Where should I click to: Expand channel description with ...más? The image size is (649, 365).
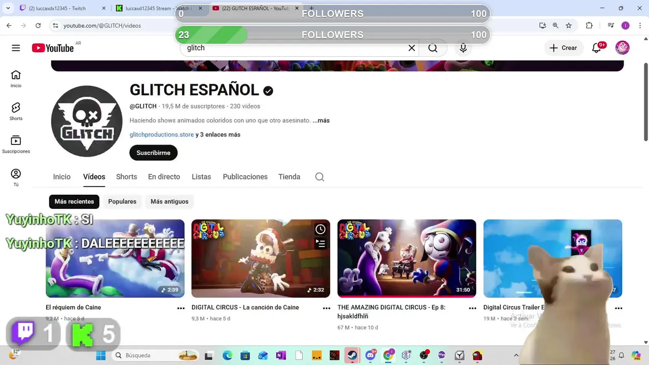pyautogui.click(x=321, y=120)
